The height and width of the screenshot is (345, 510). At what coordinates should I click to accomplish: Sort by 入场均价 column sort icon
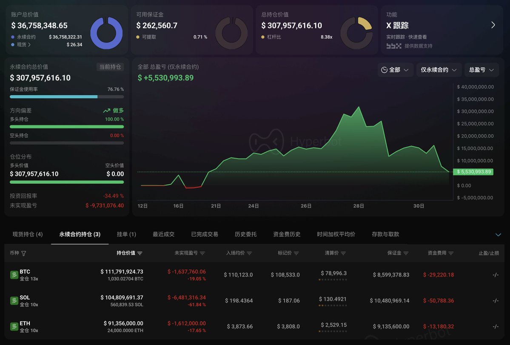pyautogui.click(x=250, y=253)
